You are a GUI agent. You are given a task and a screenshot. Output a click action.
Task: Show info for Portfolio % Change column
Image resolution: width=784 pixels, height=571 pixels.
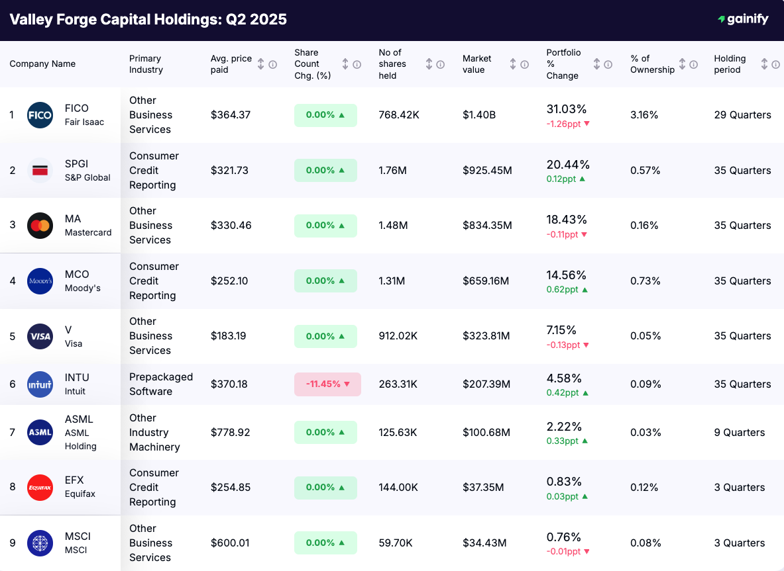[x=608, y=64]
